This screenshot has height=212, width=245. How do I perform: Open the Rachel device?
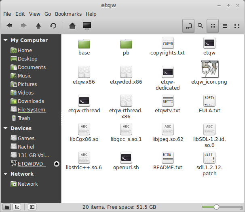pyautogui.click(x=22, y=147)
